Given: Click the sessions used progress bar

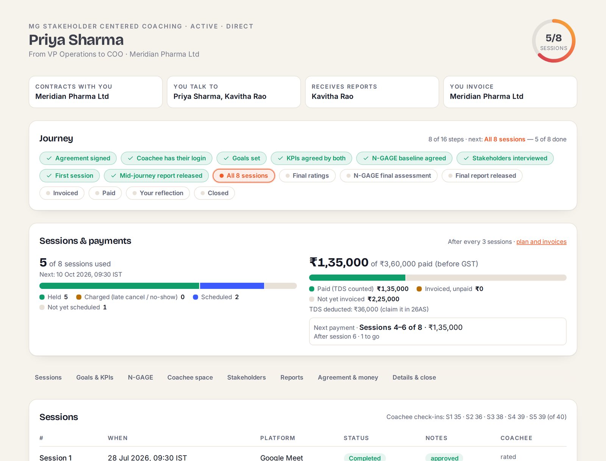Looking at the screenshot, I should point(168,286).
